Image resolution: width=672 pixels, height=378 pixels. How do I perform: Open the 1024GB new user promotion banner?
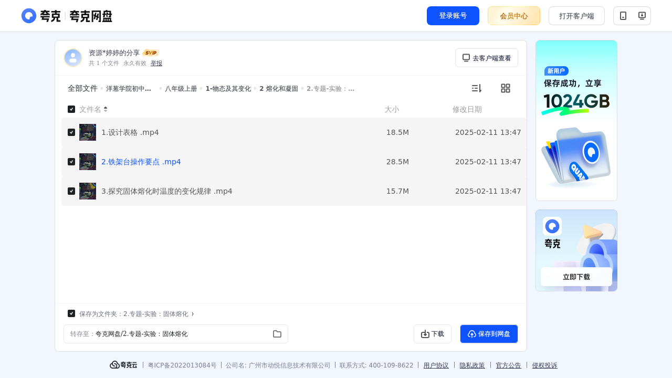(576, 120)
